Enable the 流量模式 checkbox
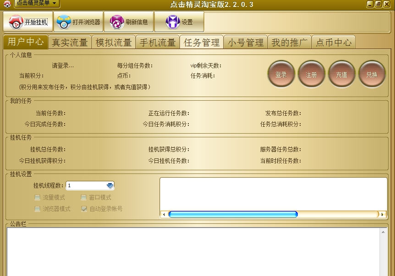Screen dimensions: 395x276 tap(37, 198)
